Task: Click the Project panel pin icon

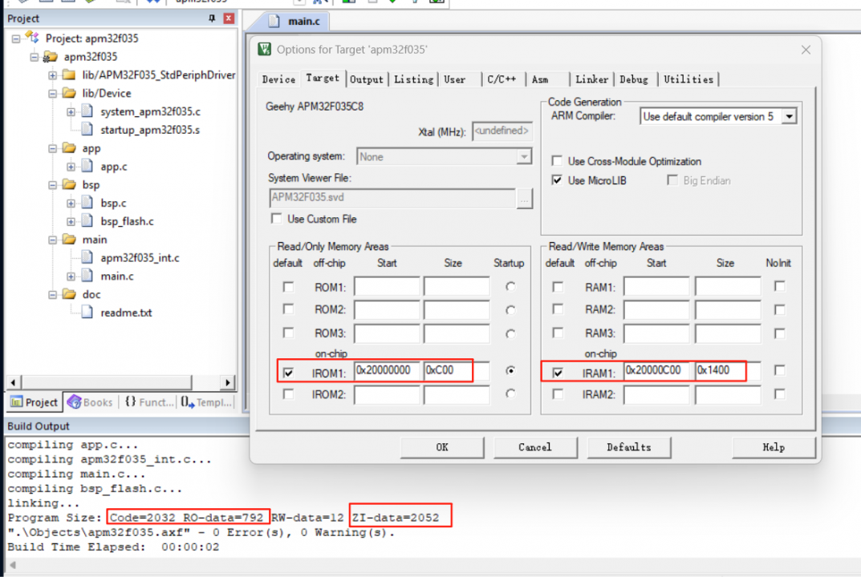Action: pyautogui.click(x=212, y=18)
